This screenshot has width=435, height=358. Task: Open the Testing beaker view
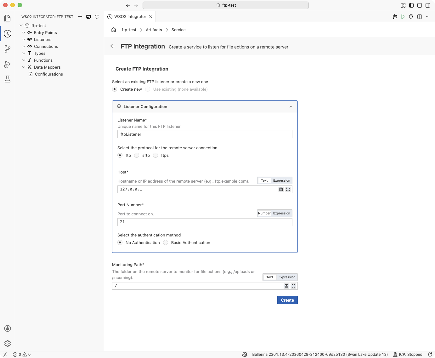tap(8, 79)
